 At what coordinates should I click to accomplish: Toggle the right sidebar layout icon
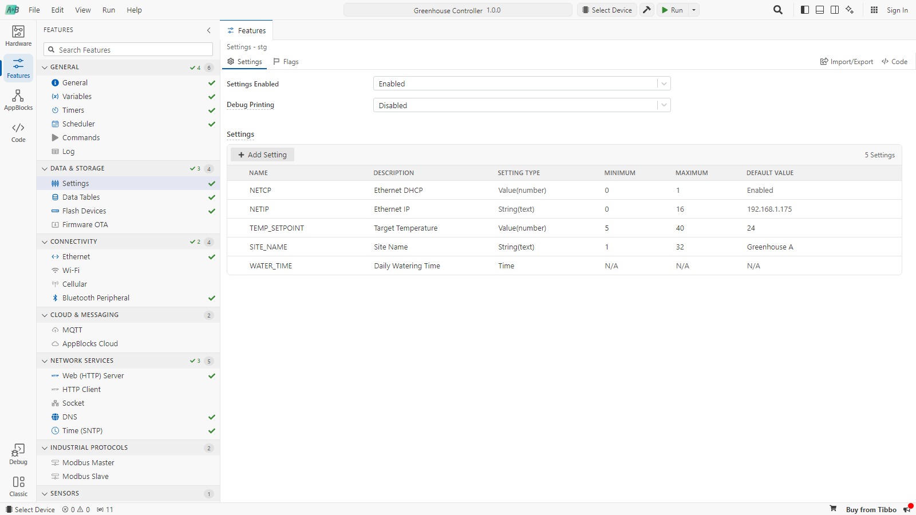click(x=835, y=10)
